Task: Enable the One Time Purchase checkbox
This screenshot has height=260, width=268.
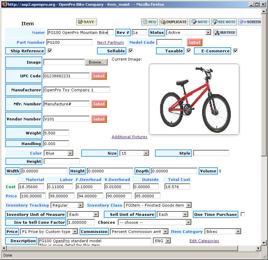Action: coord(243,214)
